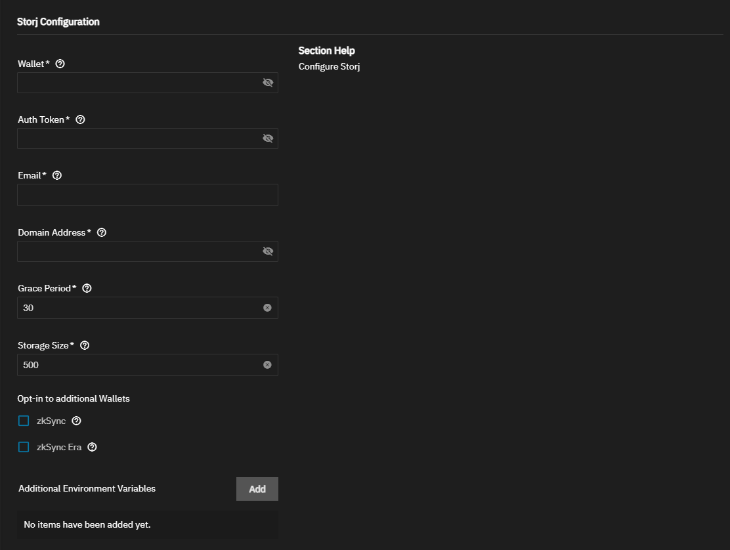Click 'Opt-in to additional Wallets' label
730x550 pixels.
(x=74, y=399)
